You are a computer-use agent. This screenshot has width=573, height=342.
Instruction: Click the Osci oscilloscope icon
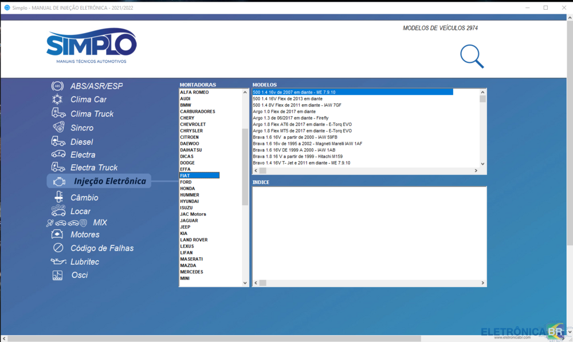pos(58,275)
